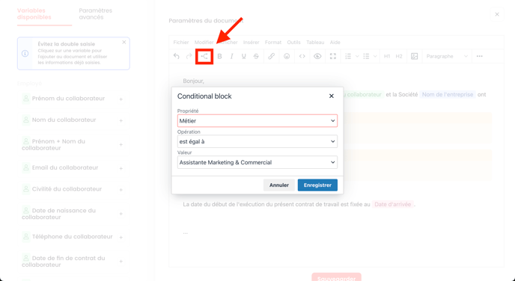515x281 pixels.
Task: Add 'Téléphone du collaborateur' variable with plus
Action: [x=121, y=238]
